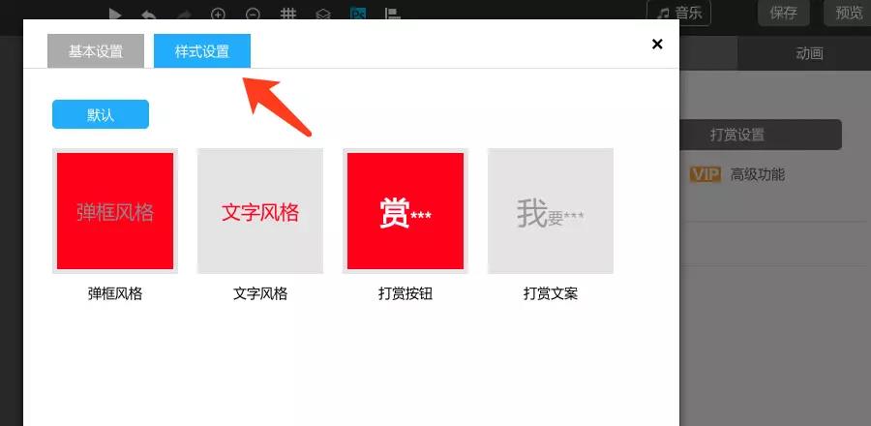Image resolution: width=871 pixels, height=426 pixels.
Task: Click 保存 to save in editor toolbar
Action: tap(784, 13)
